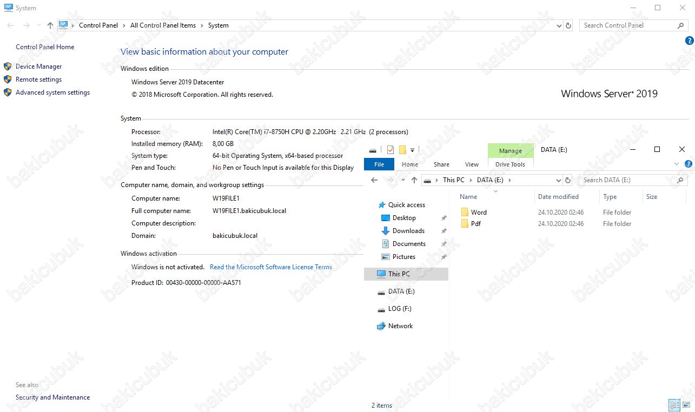
Task: Open the Drive Tools tab
Action: click(511, 164)
